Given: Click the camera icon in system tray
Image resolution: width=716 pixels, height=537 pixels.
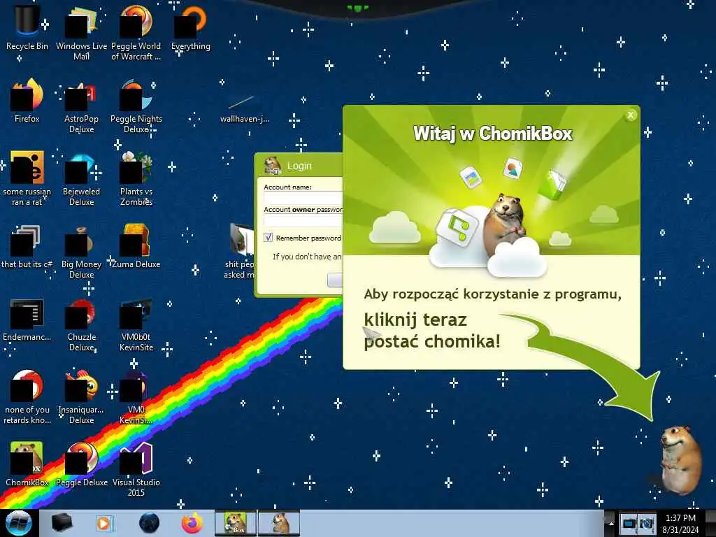Looking at the screenshot, I should click(647, 523).
